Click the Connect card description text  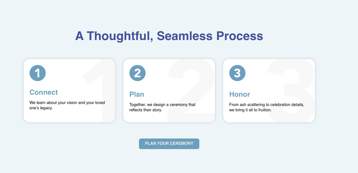tap(67, 105)
